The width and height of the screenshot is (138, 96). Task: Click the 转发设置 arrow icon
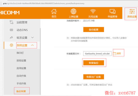[x=12, y=38]
